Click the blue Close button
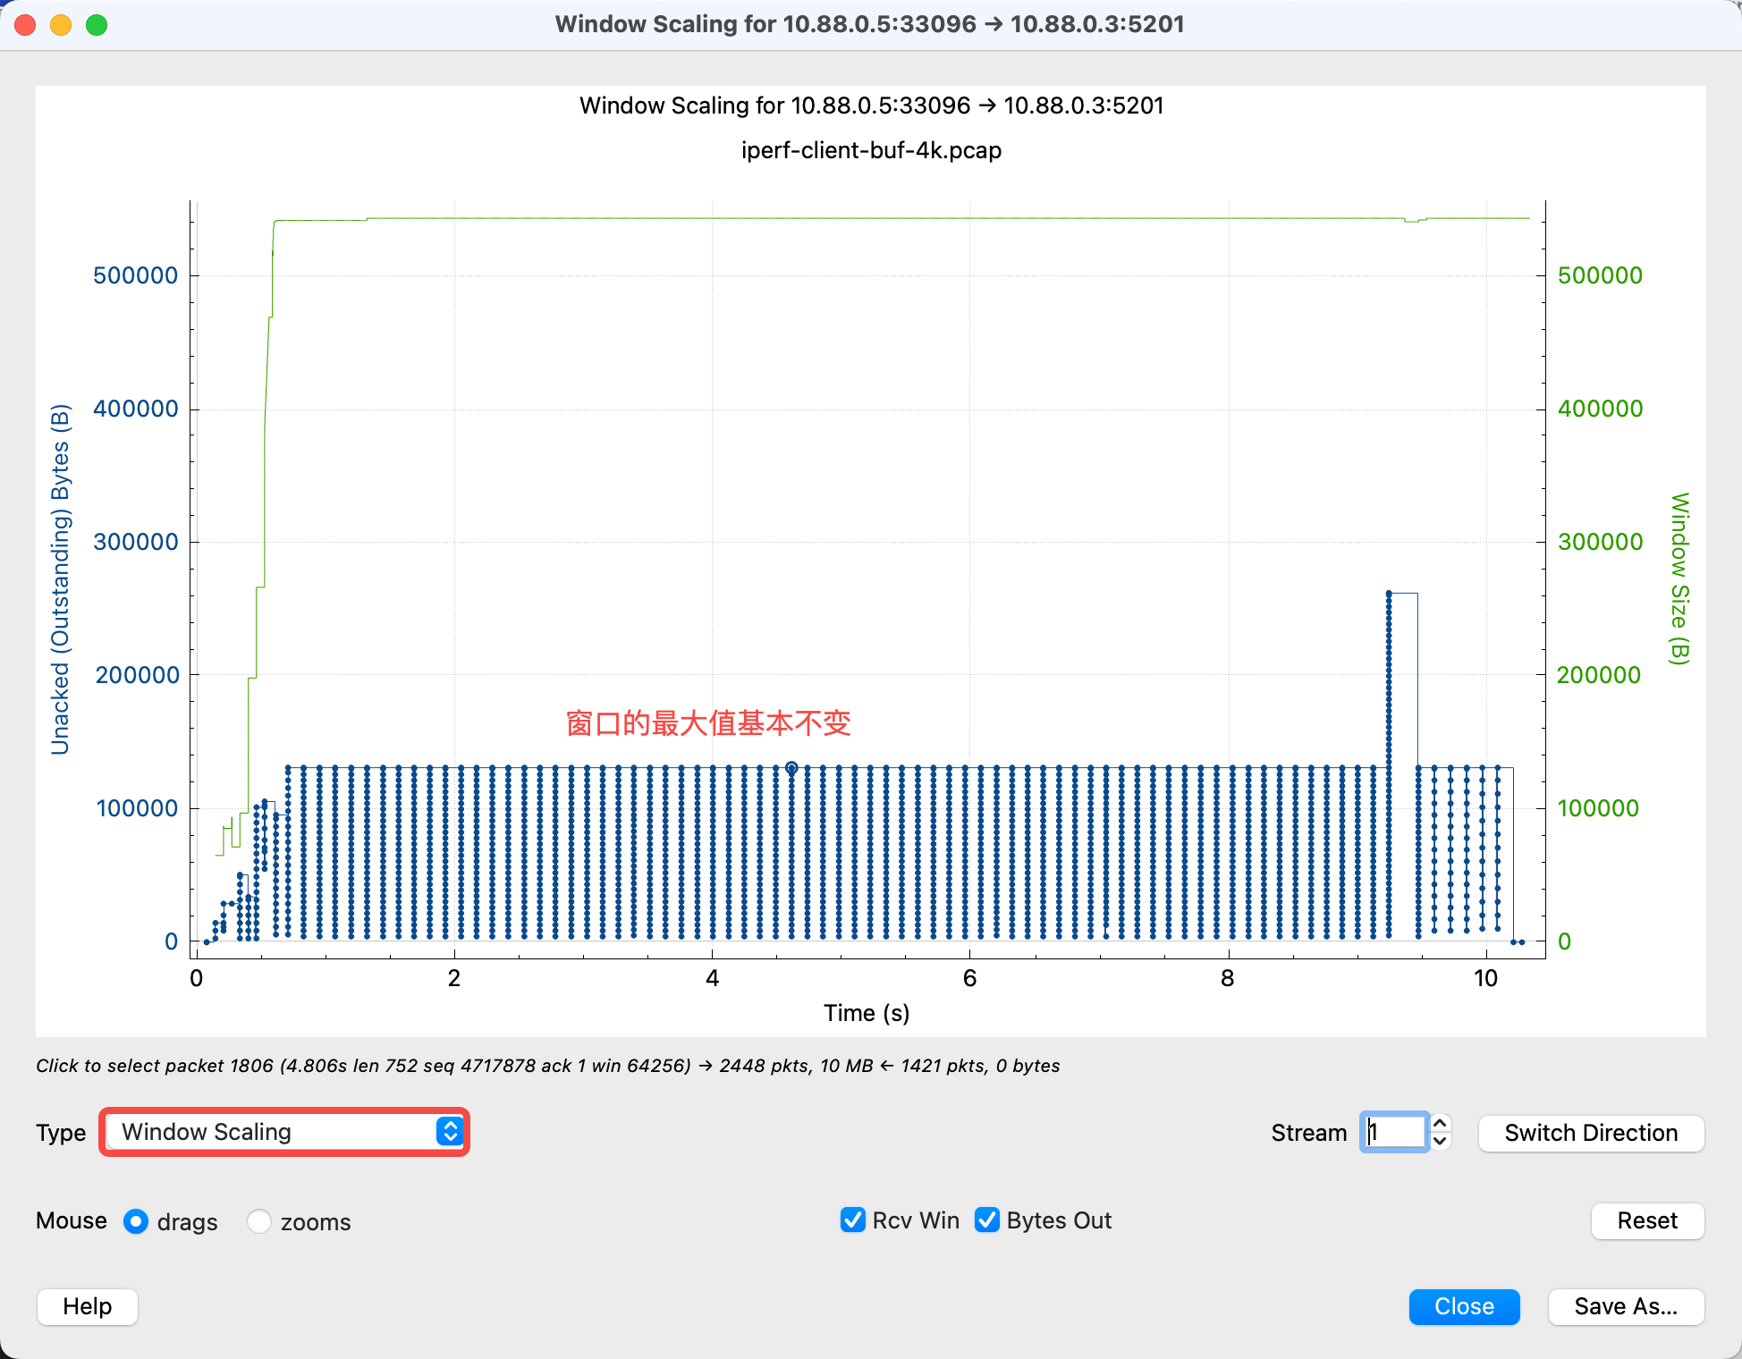The image size is (1742, 1359). [x=1463, y=1306]
